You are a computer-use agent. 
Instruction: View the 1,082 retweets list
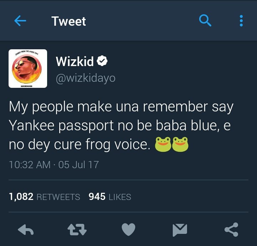(44, 196)
